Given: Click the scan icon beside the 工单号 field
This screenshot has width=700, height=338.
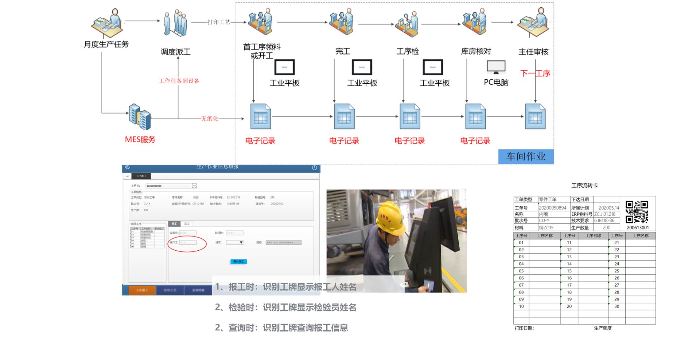Looking at the screenshot, I should (x=194, y=186).
